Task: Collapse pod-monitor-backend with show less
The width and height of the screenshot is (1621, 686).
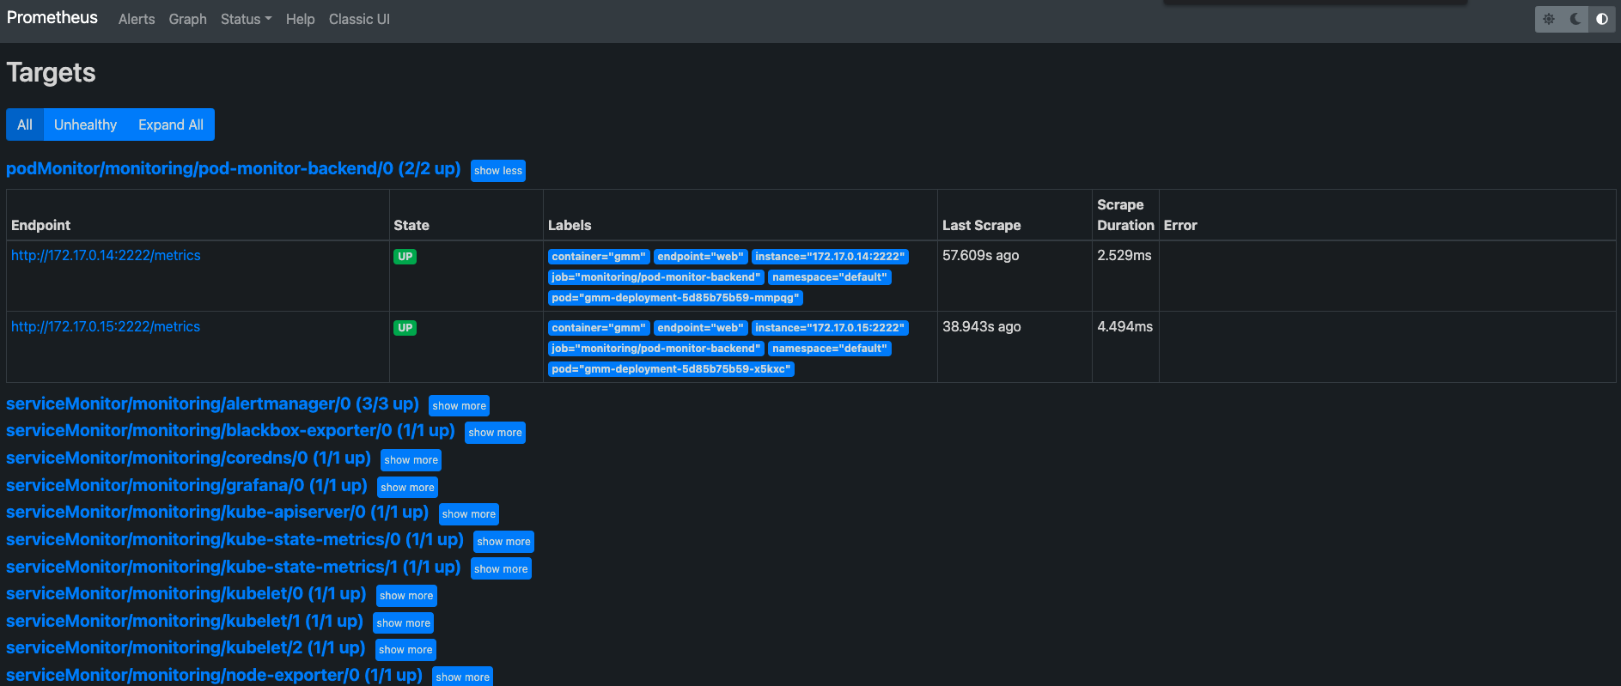Action: (497, 171)
